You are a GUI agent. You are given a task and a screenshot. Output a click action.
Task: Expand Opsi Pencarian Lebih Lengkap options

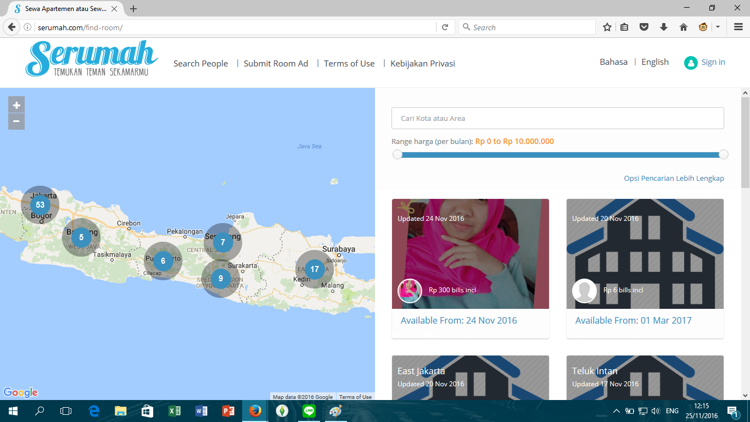click(x=674, y=178)
